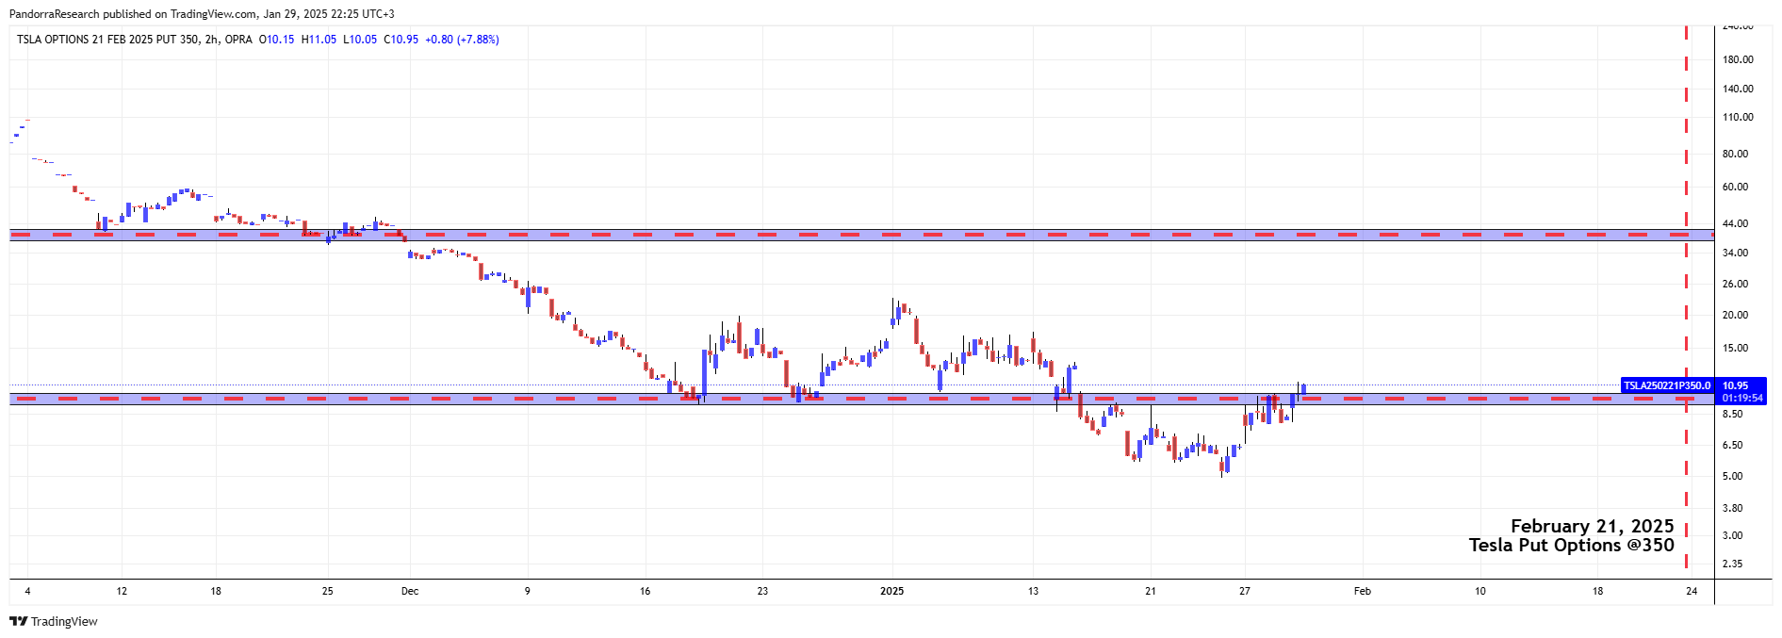Click the close value C10.95 in legend
Image resolution: width=1782 pixels, height=638 pixels.
[401, 40]
